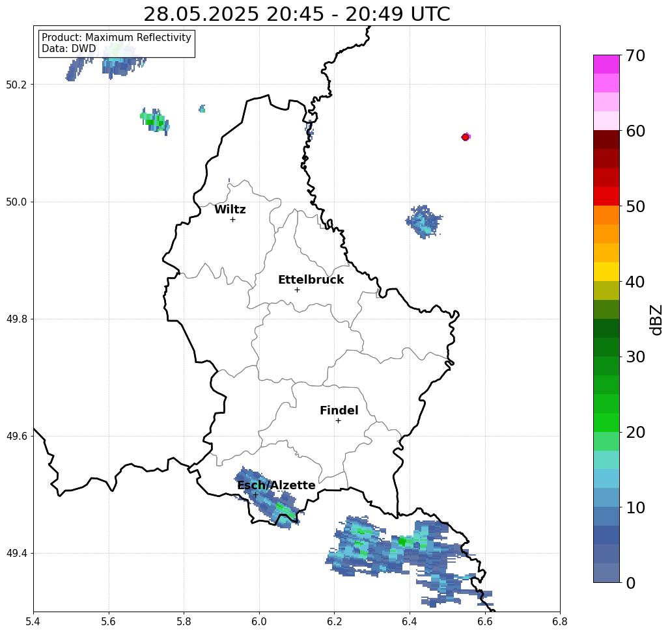Click longitude axis label "5.4"
This screenshot has width=670, height=633.
33,621
